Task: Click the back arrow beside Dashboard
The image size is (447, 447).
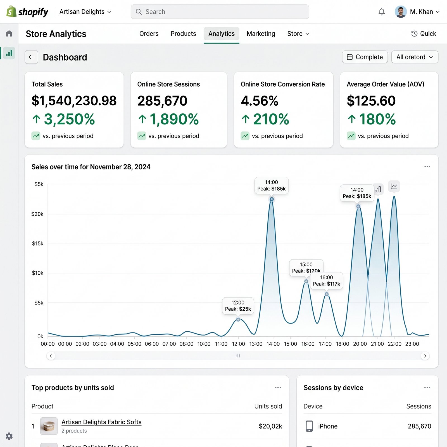Action: 31,57
